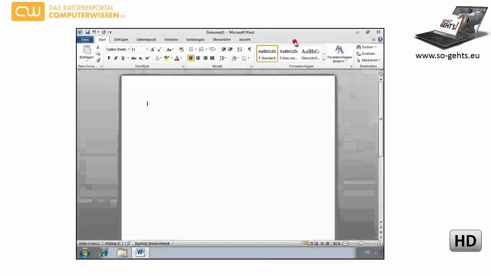Toggle italic (K) formatting
491x276 pixels.
(x=116, y=58)
